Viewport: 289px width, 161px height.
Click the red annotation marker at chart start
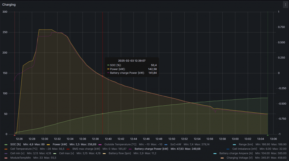coord(15,135)
